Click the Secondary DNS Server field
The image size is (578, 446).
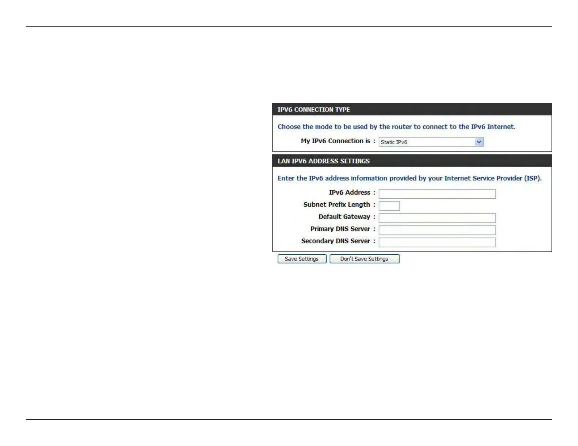437,242
